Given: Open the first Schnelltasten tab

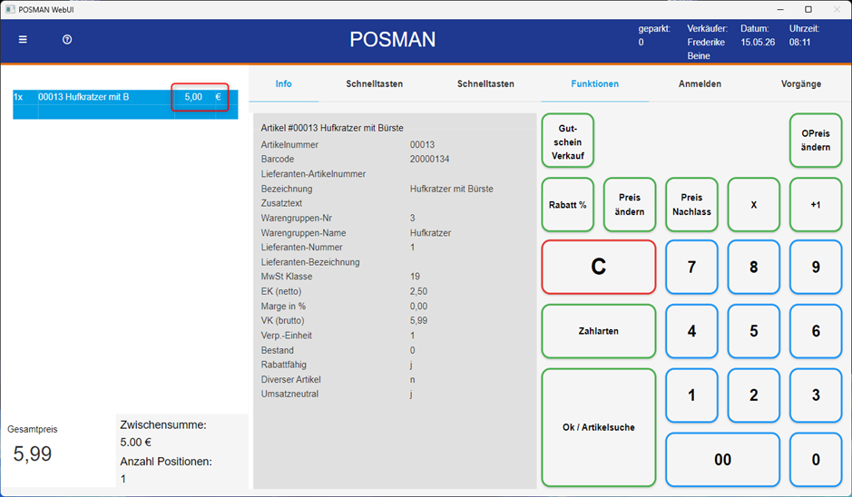Looking at the screenshot, I should coord(375,83).
